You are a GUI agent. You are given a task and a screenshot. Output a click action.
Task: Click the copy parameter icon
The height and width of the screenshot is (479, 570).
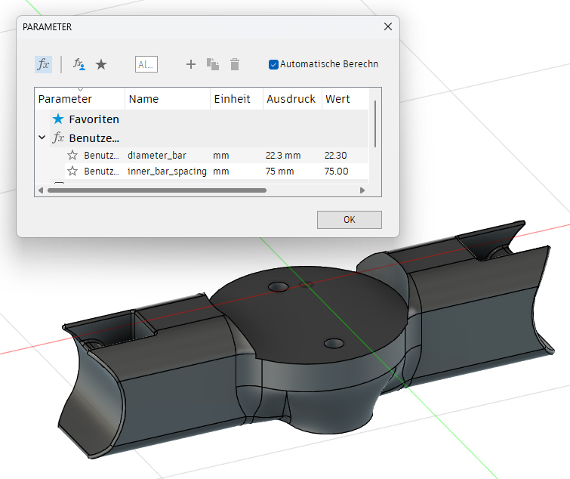click(x=213, y=64)
